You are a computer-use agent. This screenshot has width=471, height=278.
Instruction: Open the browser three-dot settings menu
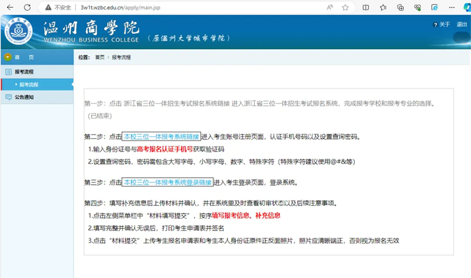[x=452, y=7]
